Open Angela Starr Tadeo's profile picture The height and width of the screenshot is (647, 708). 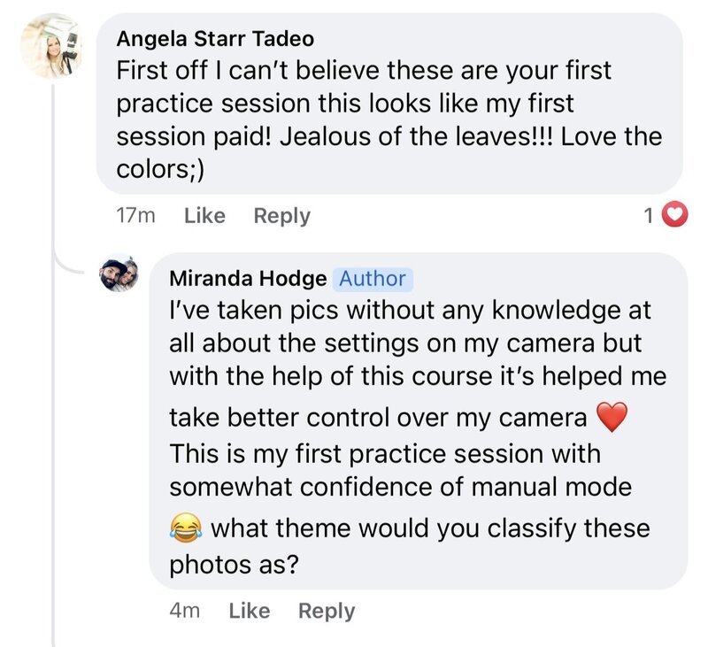(52, 45)
